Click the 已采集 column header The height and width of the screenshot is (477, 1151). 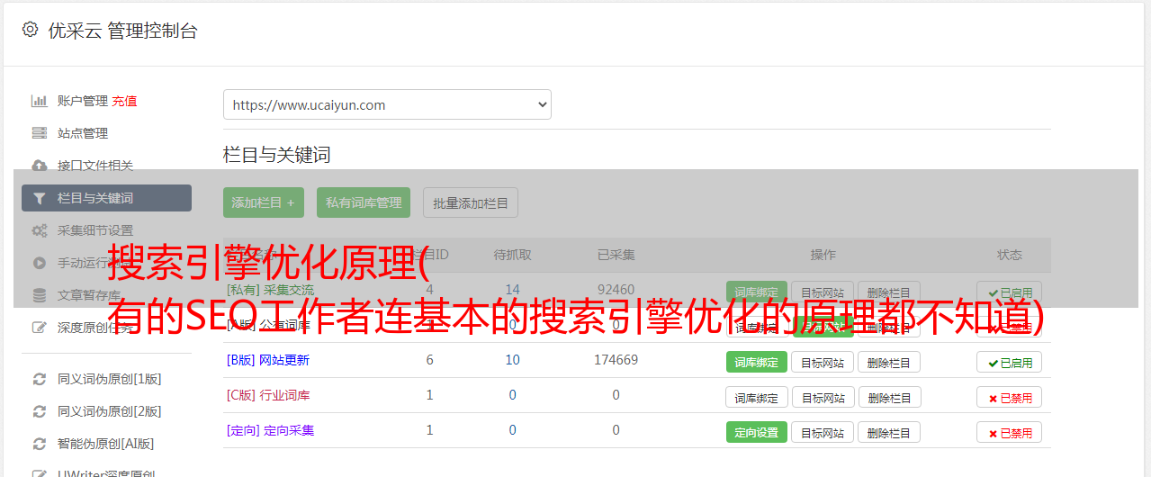[616, 255]
